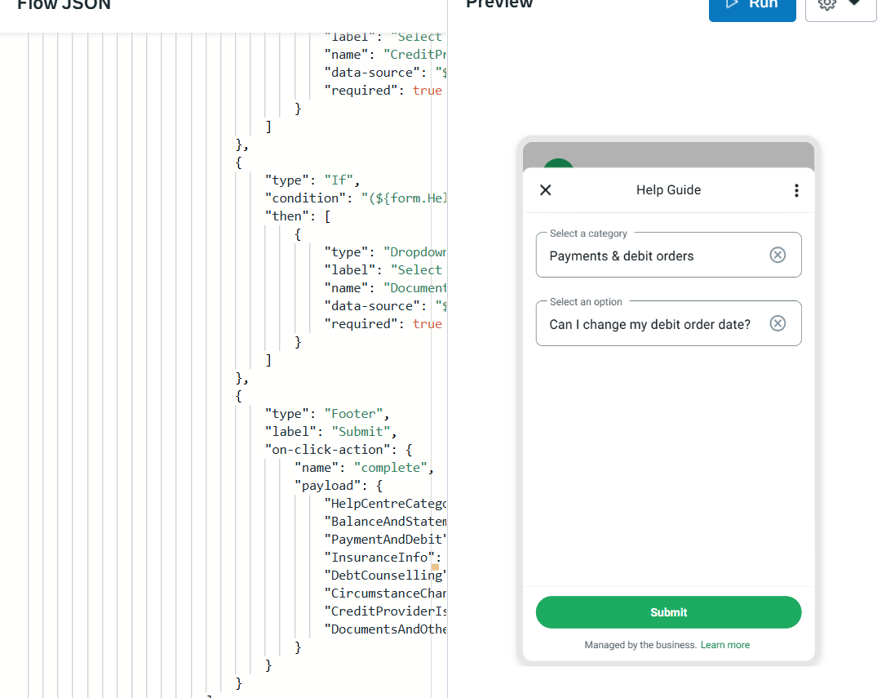
Task: Click the "InsuranceInfo" key in payload
Action: click(379, 558)
